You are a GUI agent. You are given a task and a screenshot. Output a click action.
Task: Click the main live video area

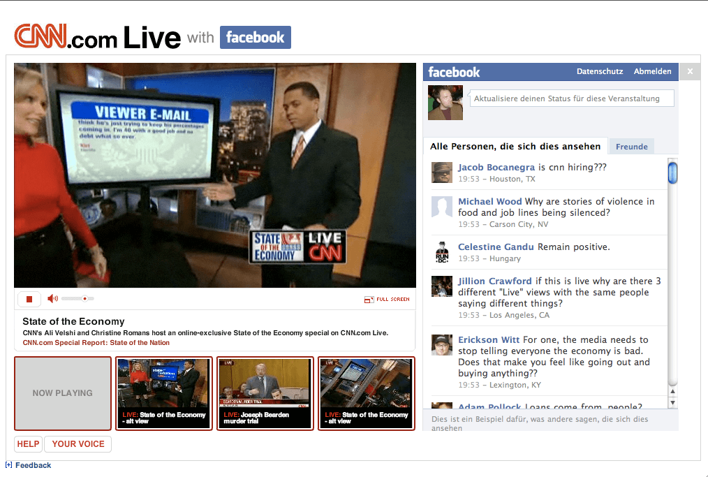[215, 175]
